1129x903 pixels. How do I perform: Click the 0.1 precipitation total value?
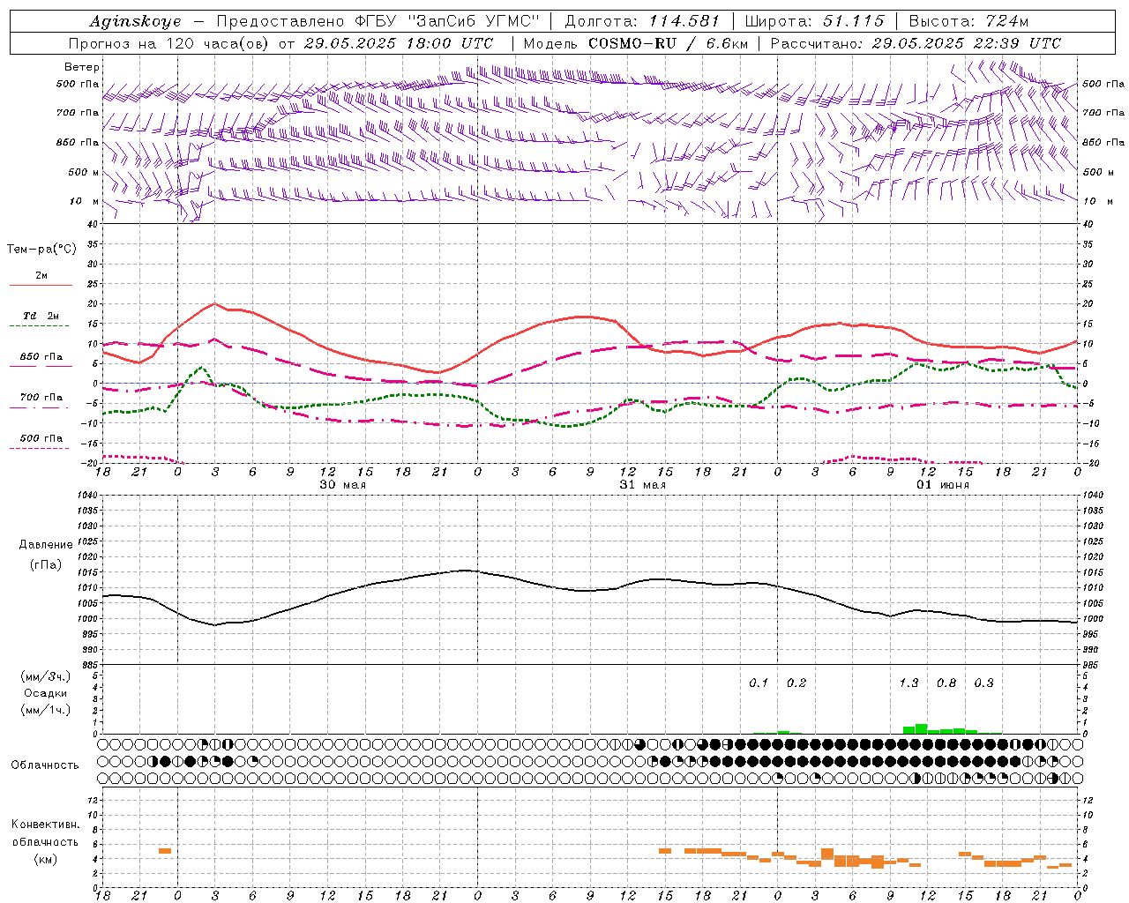click(759, 683)
